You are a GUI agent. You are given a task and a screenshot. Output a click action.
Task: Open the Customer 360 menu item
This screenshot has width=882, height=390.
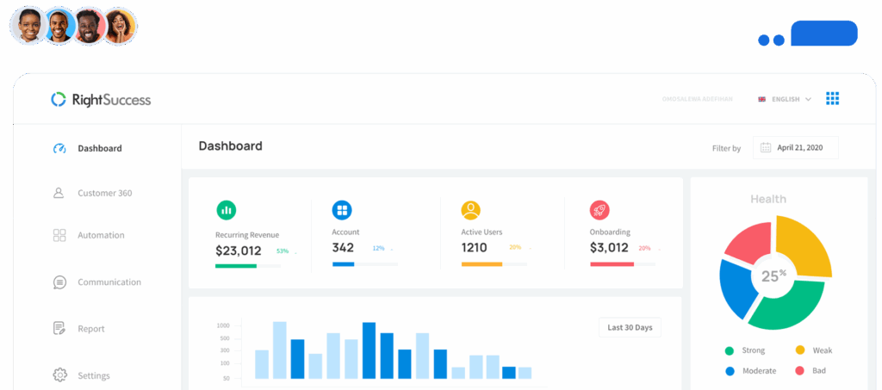pos(104,194)
